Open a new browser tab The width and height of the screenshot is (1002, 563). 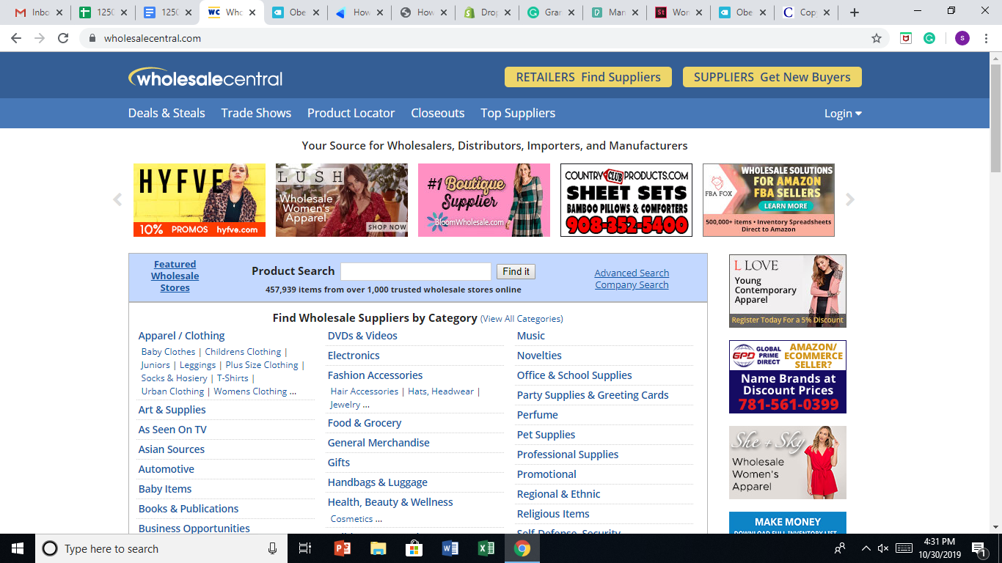pyautogui.click(x=854, y=12)
